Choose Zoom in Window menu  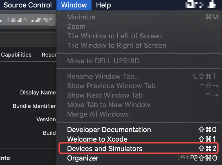point(139,26)
